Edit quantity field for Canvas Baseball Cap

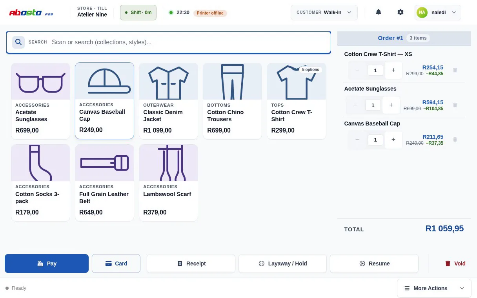click(375, 140)
